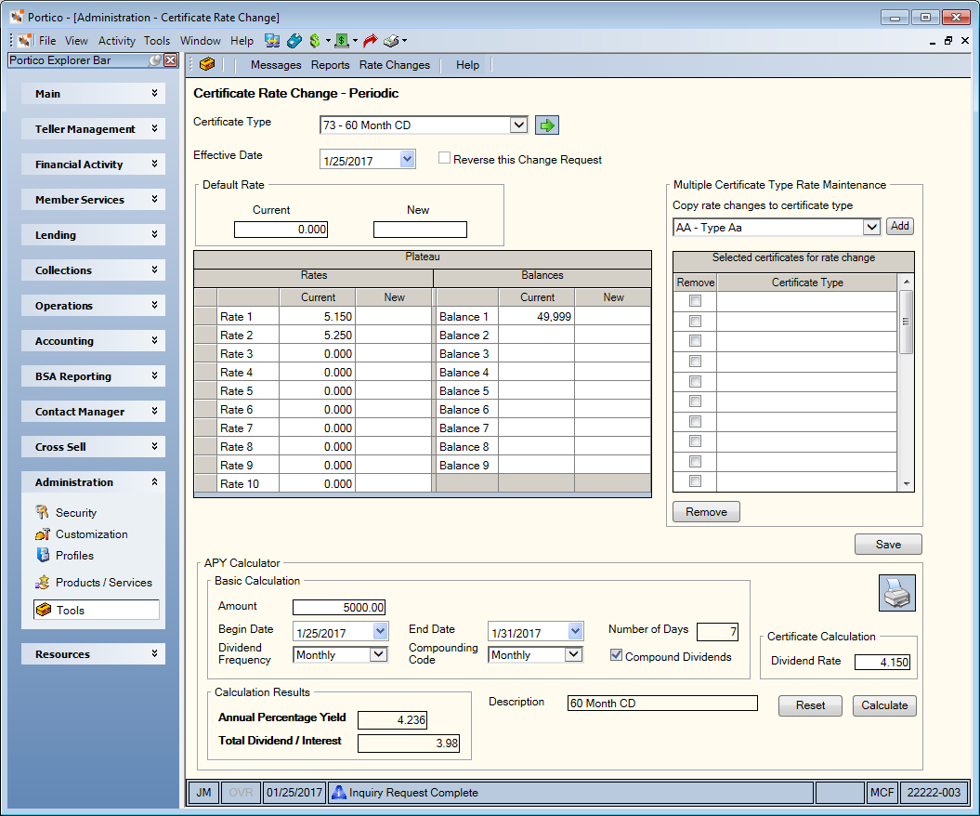Click the Calculate button
Screen dimensions: 980x816
click(884, 705)
